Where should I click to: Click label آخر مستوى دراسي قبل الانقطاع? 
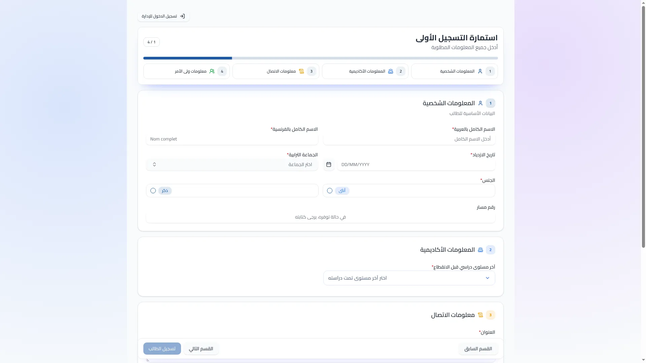pos(463,267)
